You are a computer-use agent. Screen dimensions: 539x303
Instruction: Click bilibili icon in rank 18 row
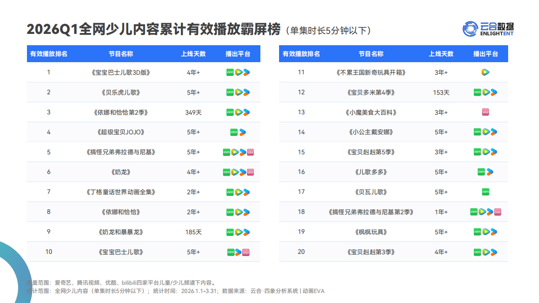tap(498, 212)
